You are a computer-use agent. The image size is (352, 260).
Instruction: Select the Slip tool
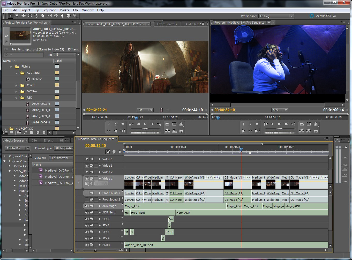pos(49,16)
